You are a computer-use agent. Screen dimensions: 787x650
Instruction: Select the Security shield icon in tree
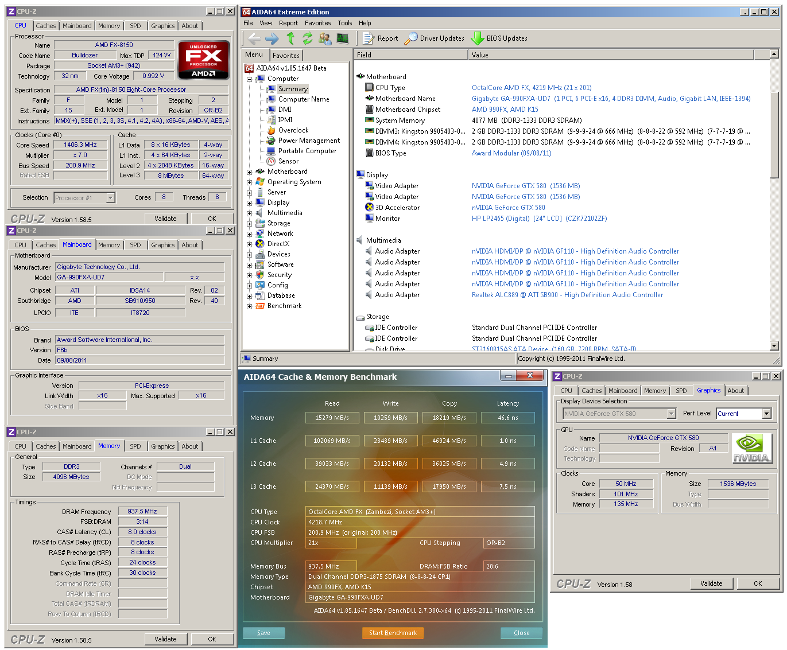click(259, 275)
